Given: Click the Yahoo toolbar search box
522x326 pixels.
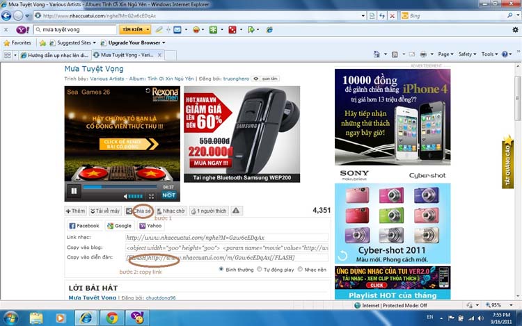Looking at the screenshot, I should click(75, 30).
